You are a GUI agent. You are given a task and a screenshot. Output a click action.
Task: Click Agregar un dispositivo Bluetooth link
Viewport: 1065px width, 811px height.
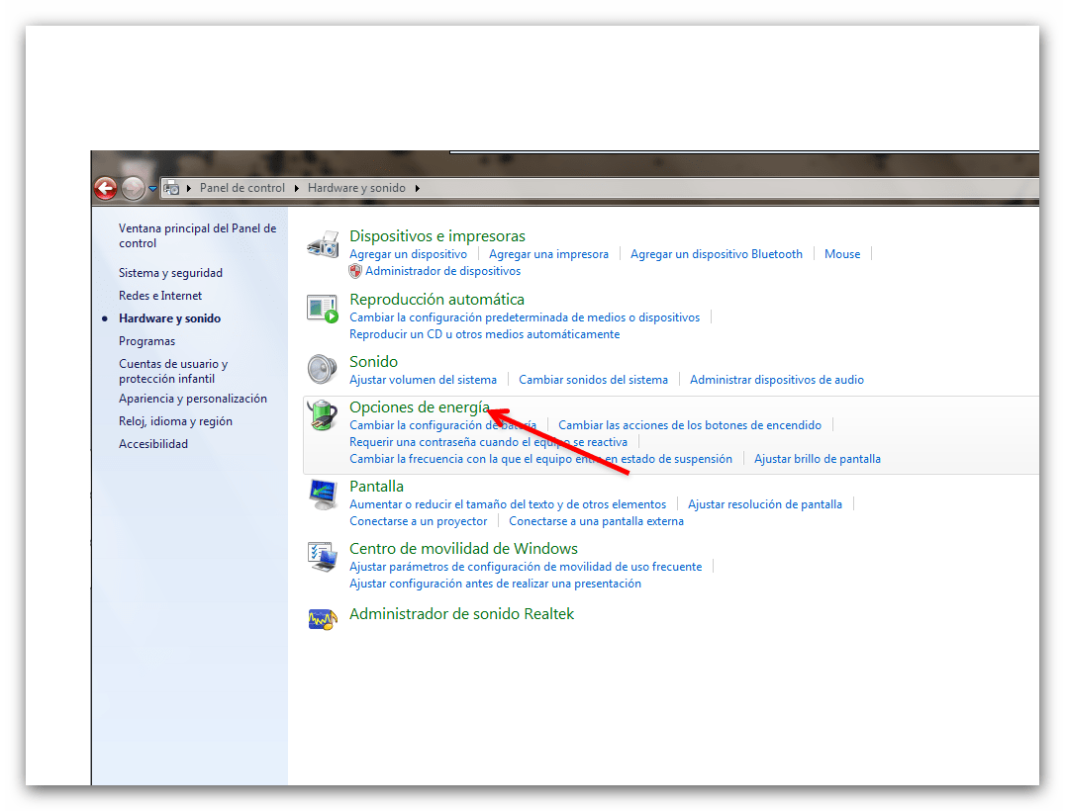tap(717, 254)
